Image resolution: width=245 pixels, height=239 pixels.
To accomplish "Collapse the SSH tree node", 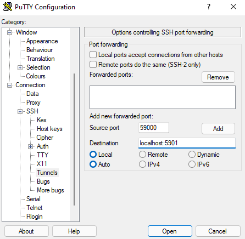I will (x=20, y=111).
